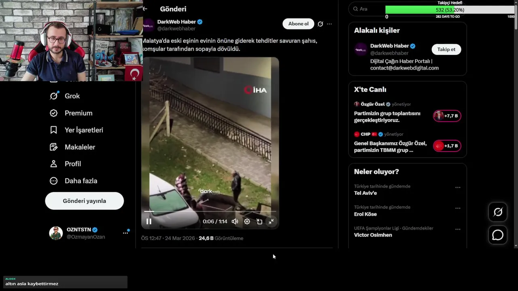Open the floating messages chat button

click(x=498, y=235)
